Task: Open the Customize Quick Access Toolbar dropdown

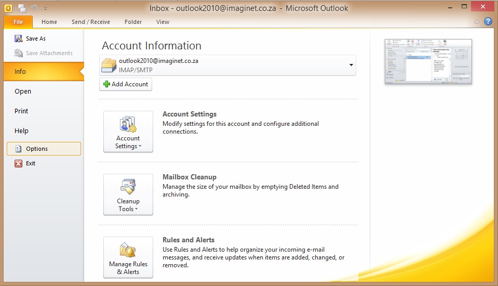Action: (x=45, y=9)
